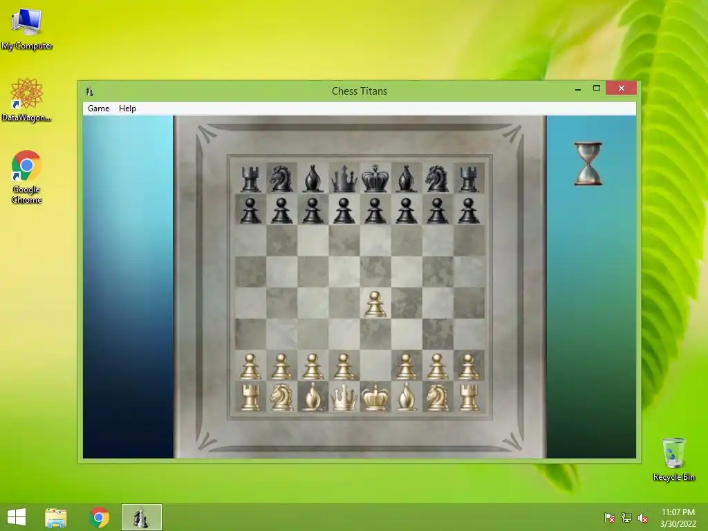This screenshot has height=531, width=708.
Task: Select the white pawn on f2
Action: (407, 366)
